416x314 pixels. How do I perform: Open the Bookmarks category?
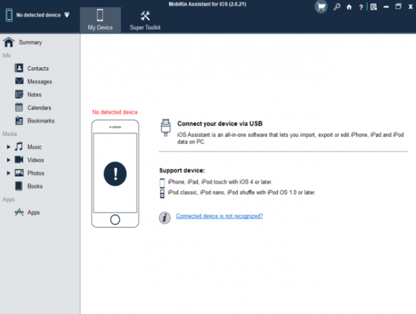click(35, 121)
